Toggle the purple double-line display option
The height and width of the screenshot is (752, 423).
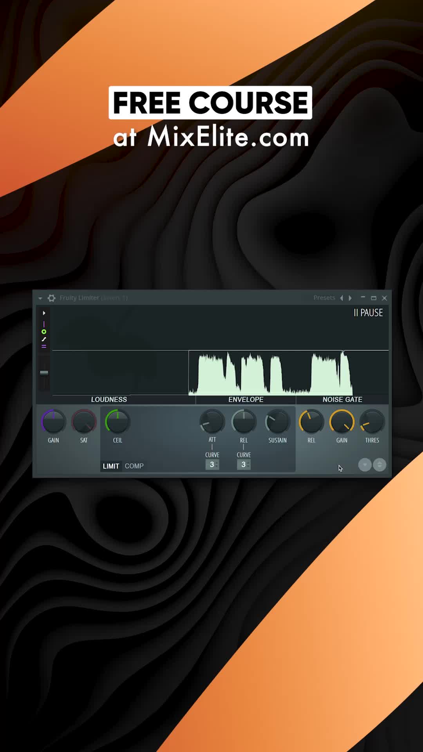click(44, 346)
